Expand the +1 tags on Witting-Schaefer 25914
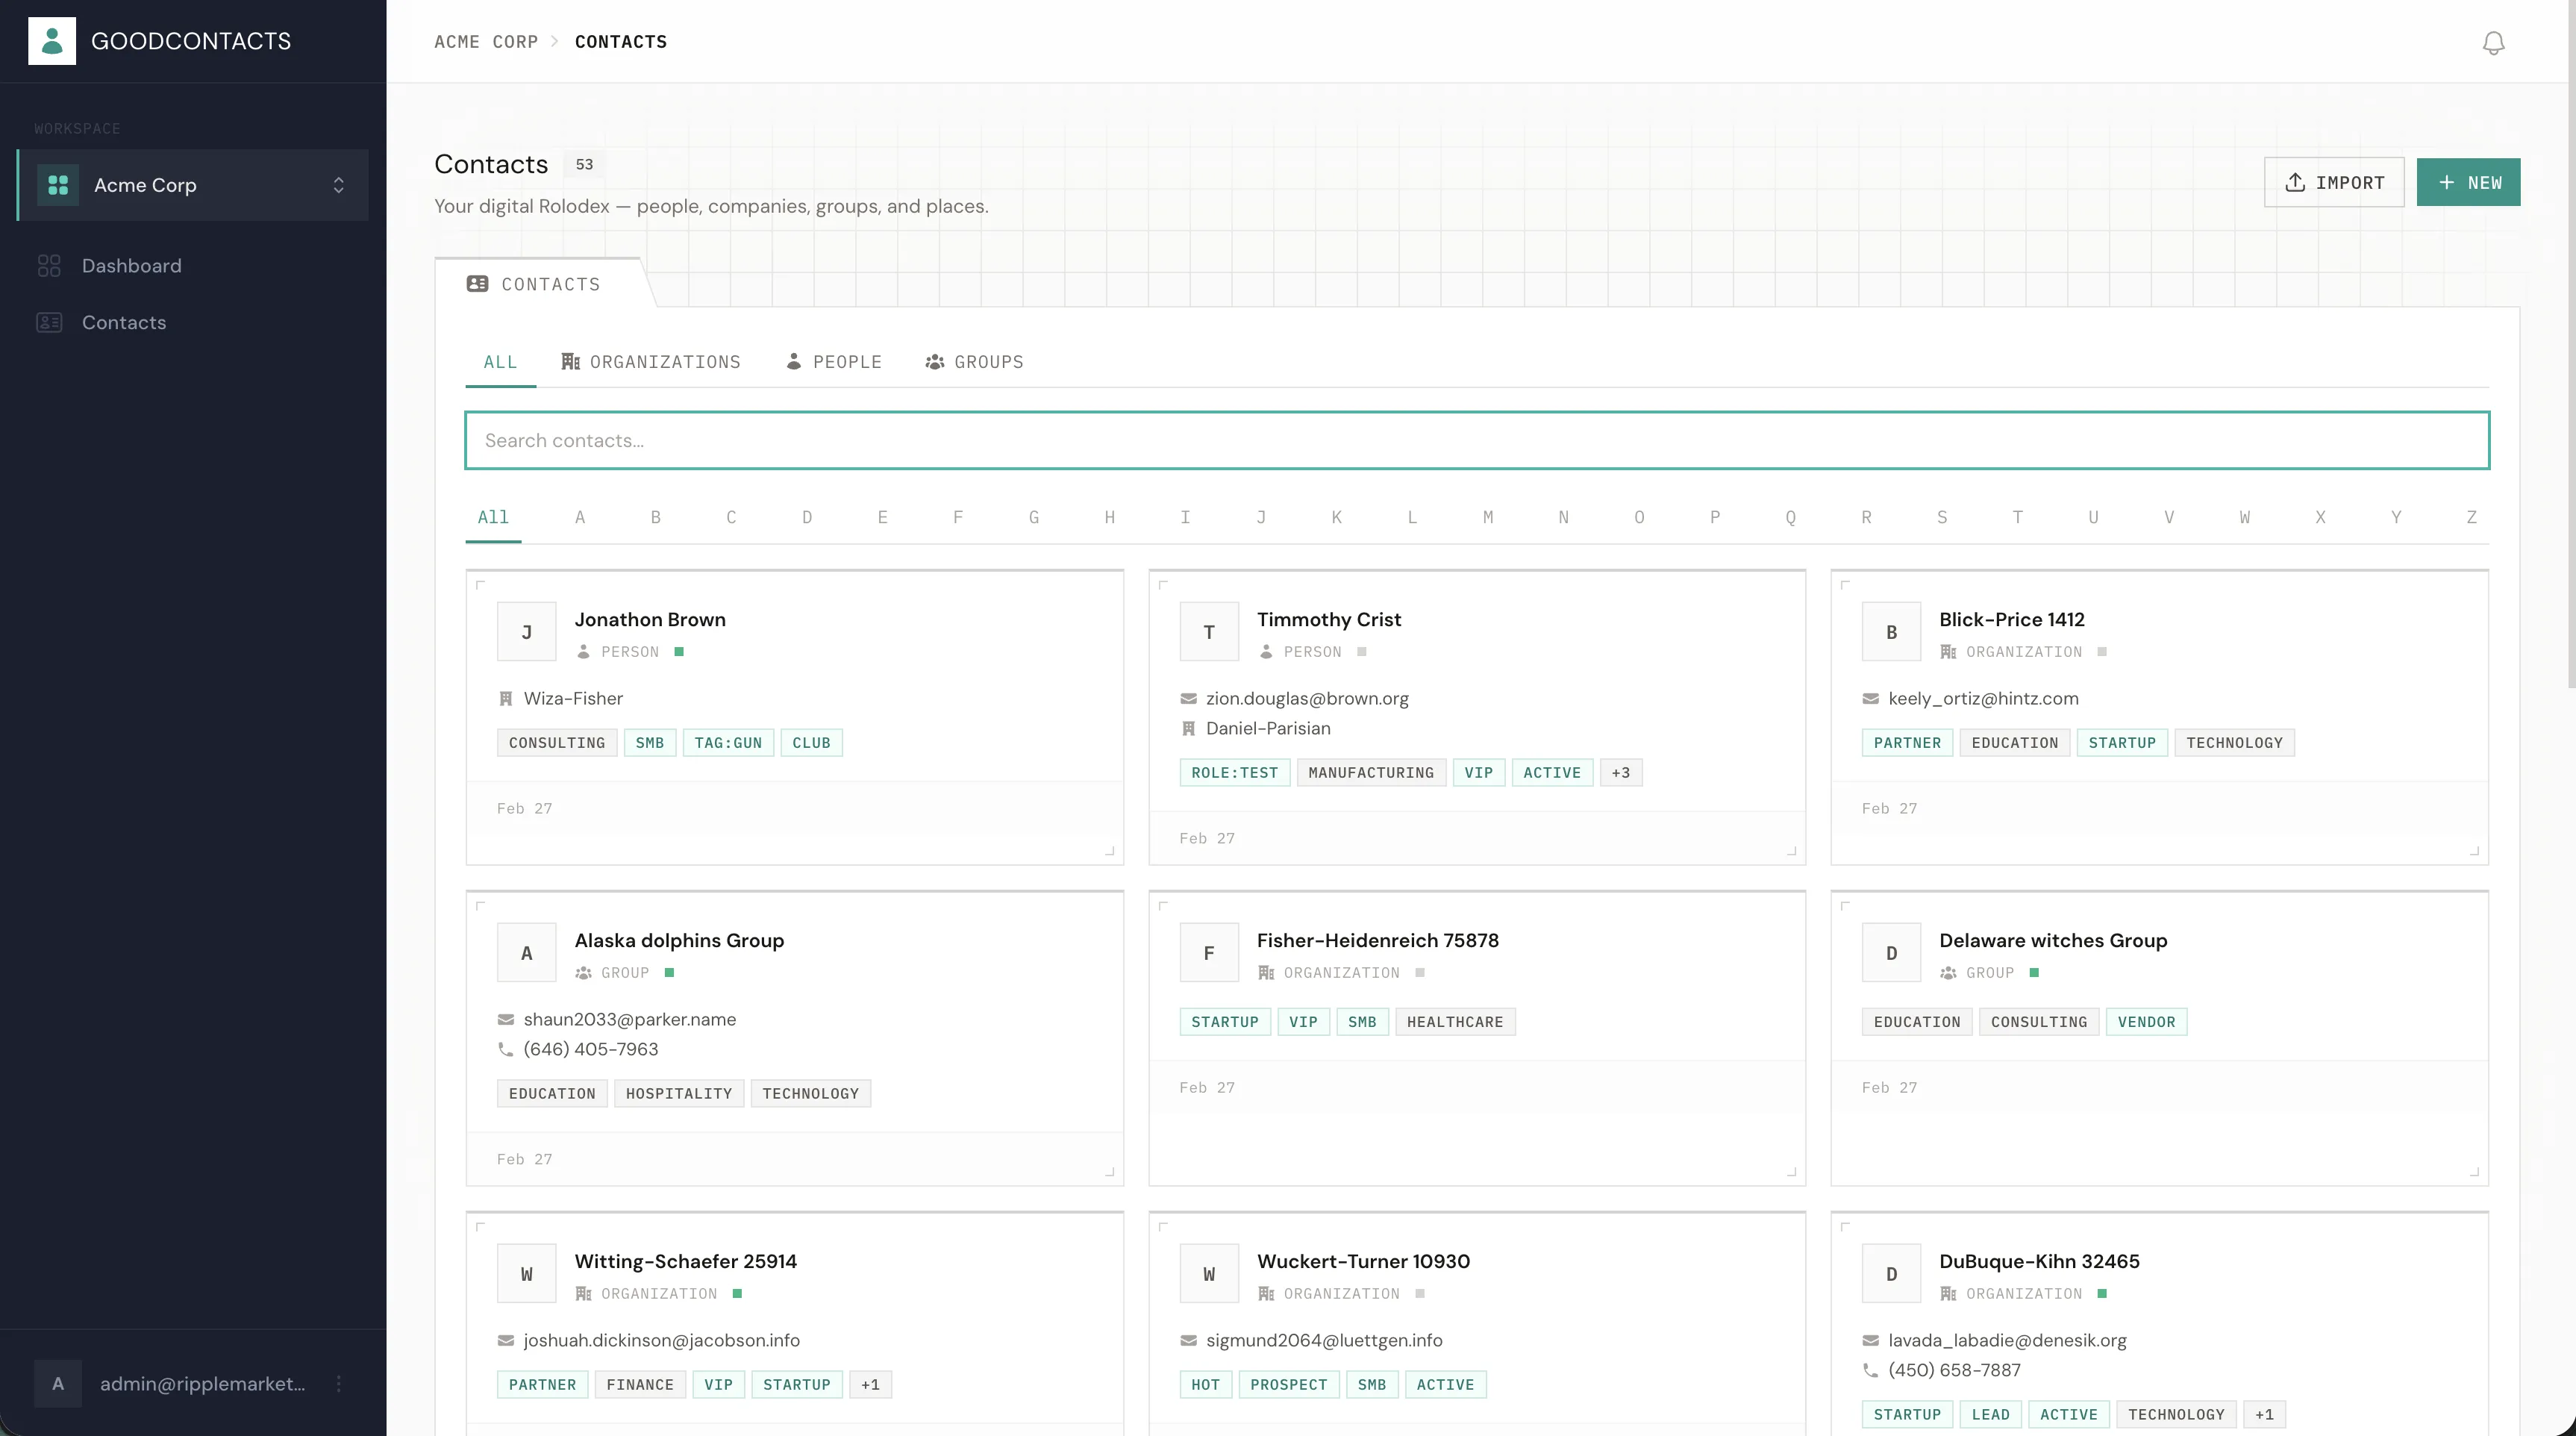Image resolution: width=2576 pixels, height=1436 pixels. pyautogui.click(x=869, y=1384)
